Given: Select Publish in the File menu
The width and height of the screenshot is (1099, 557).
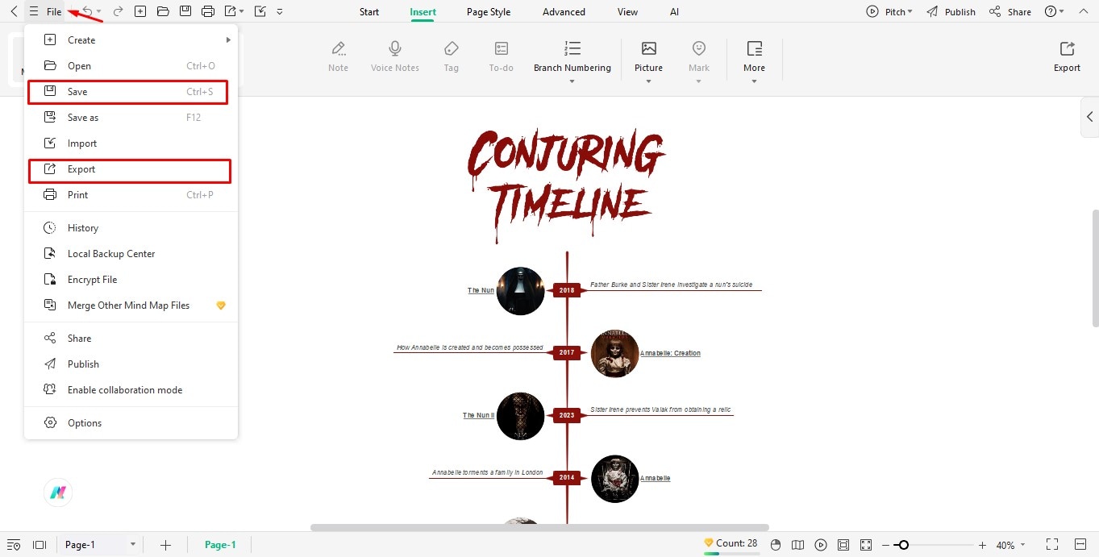Looking at the screenshot, I should tap(131, 364).
